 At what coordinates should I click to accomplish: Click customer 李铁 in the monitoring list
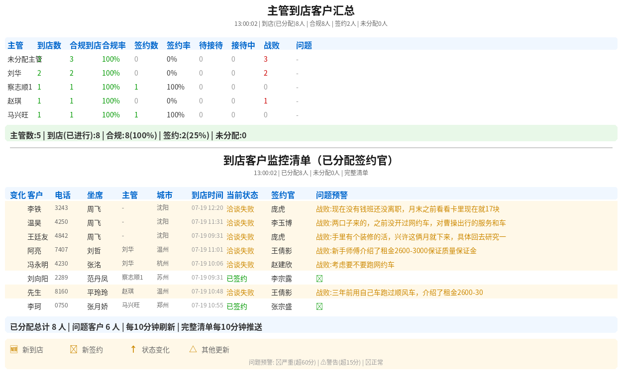[34, 209]
